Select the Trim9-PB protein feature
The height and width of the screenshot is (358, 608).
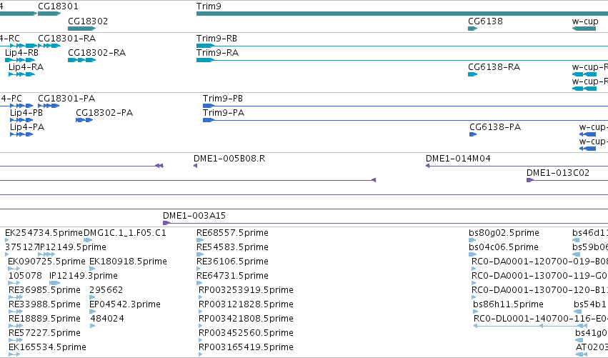tap(209, 106)
